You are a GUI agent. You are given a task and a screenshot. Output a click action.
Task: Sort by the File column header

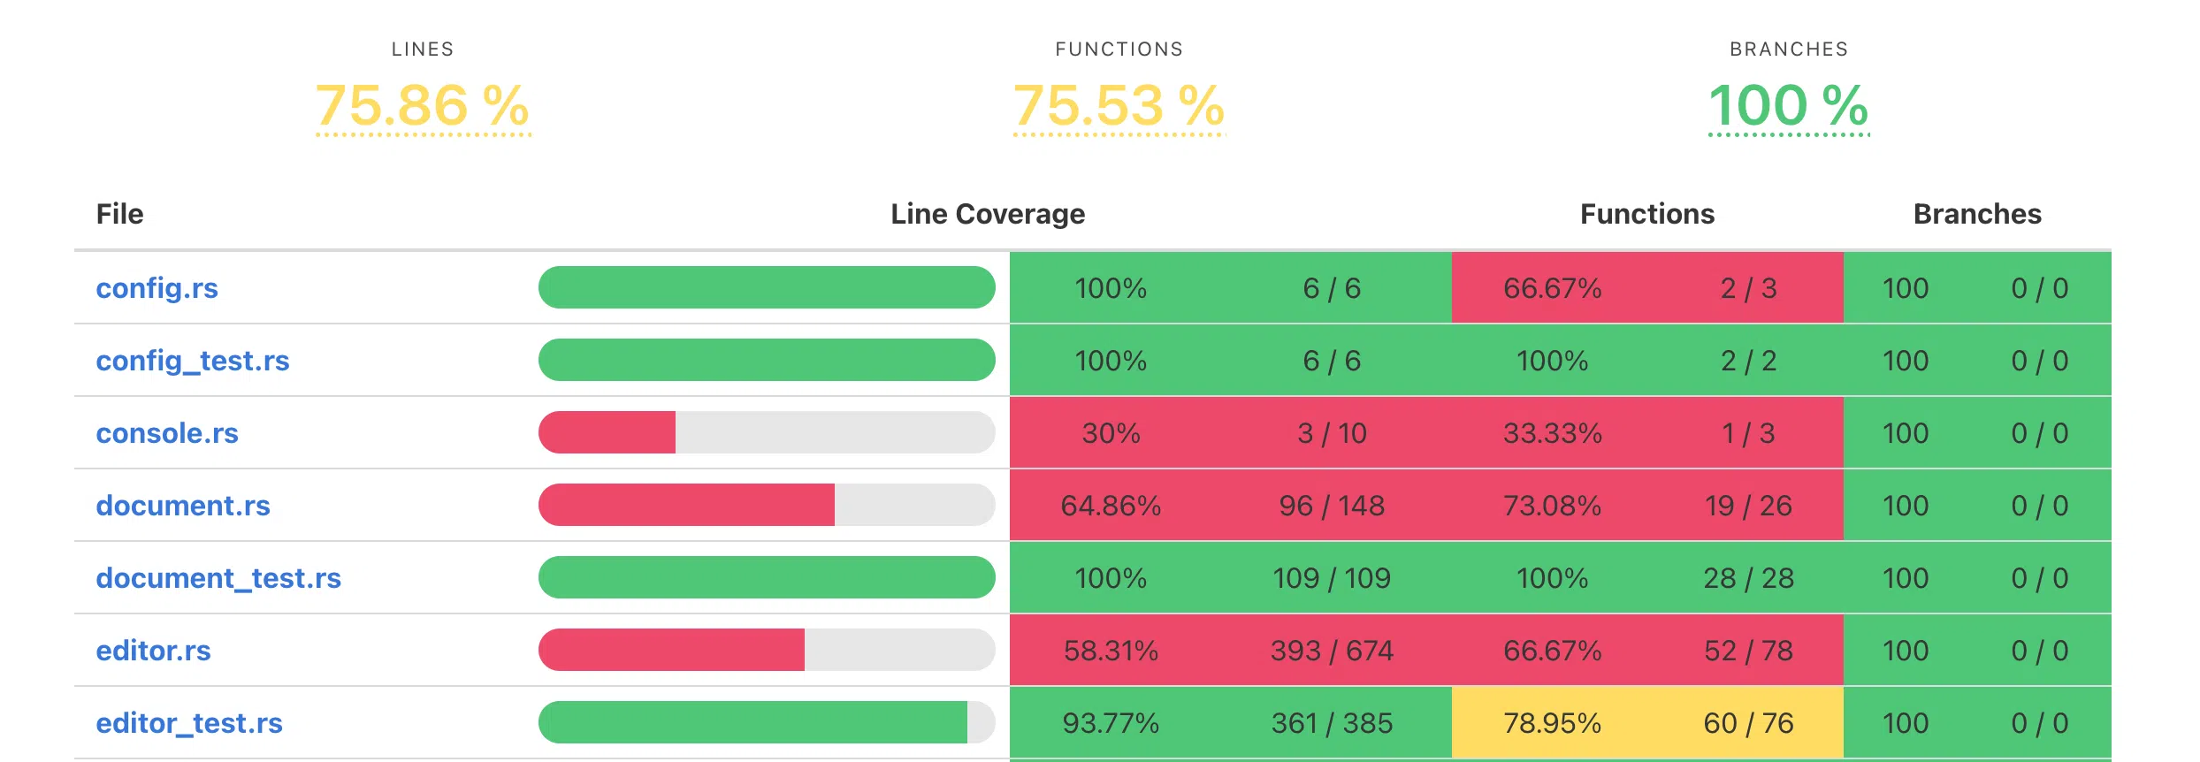119,214
